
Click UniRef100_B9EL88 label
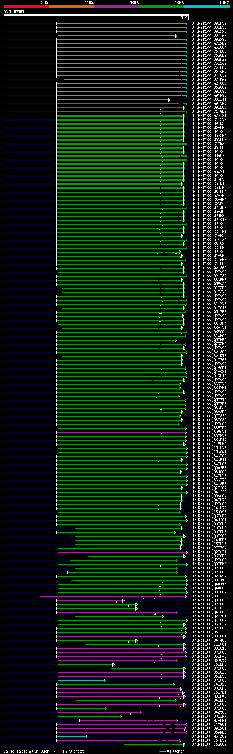click(x=209, y=107)
